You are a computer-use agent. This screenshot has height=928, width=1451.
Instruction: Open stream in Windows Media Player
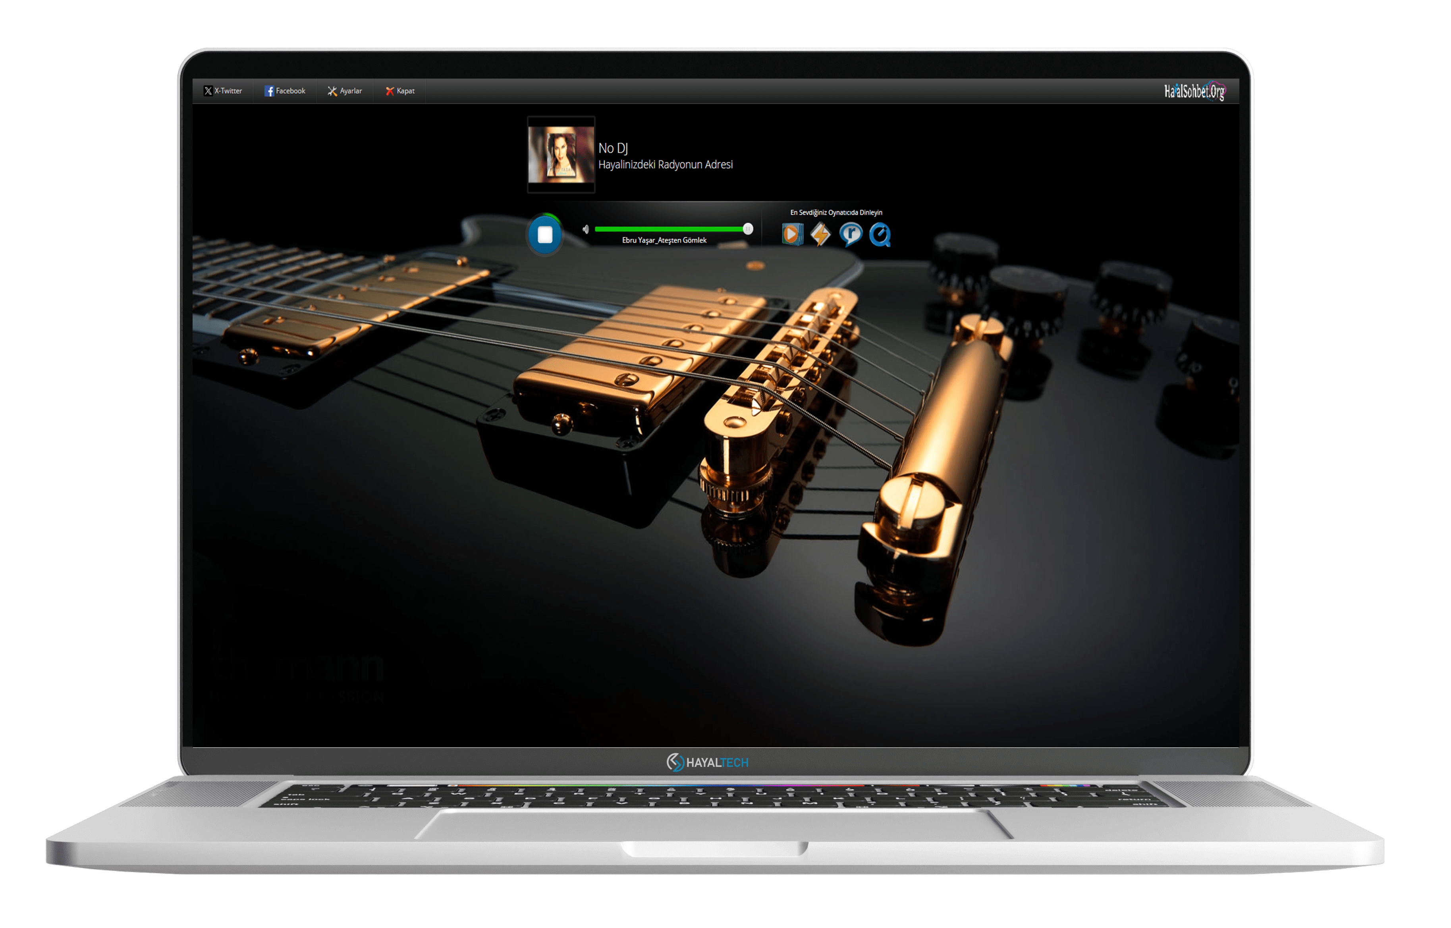click(792, 235)
